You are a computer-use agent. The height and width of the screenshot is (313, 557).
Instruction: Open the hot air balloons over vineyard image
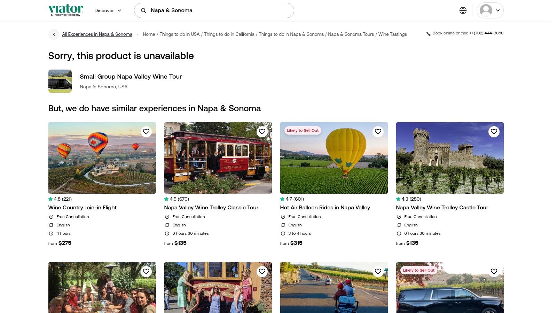[x=102, y=158]
